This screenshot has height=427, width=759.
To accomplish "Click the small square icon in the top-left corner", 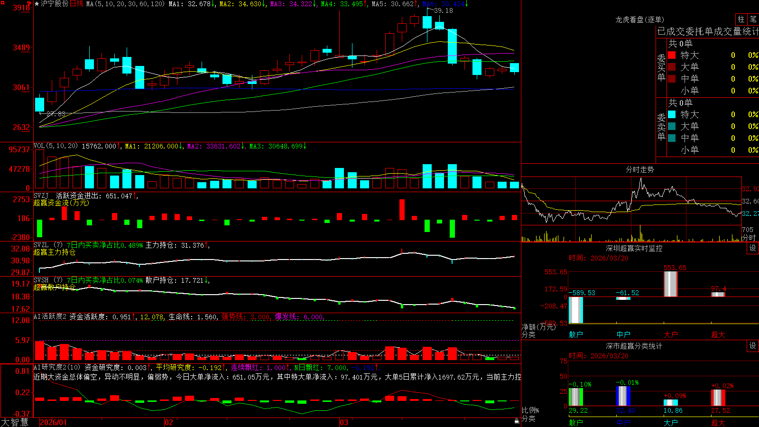I will [2, 2].
